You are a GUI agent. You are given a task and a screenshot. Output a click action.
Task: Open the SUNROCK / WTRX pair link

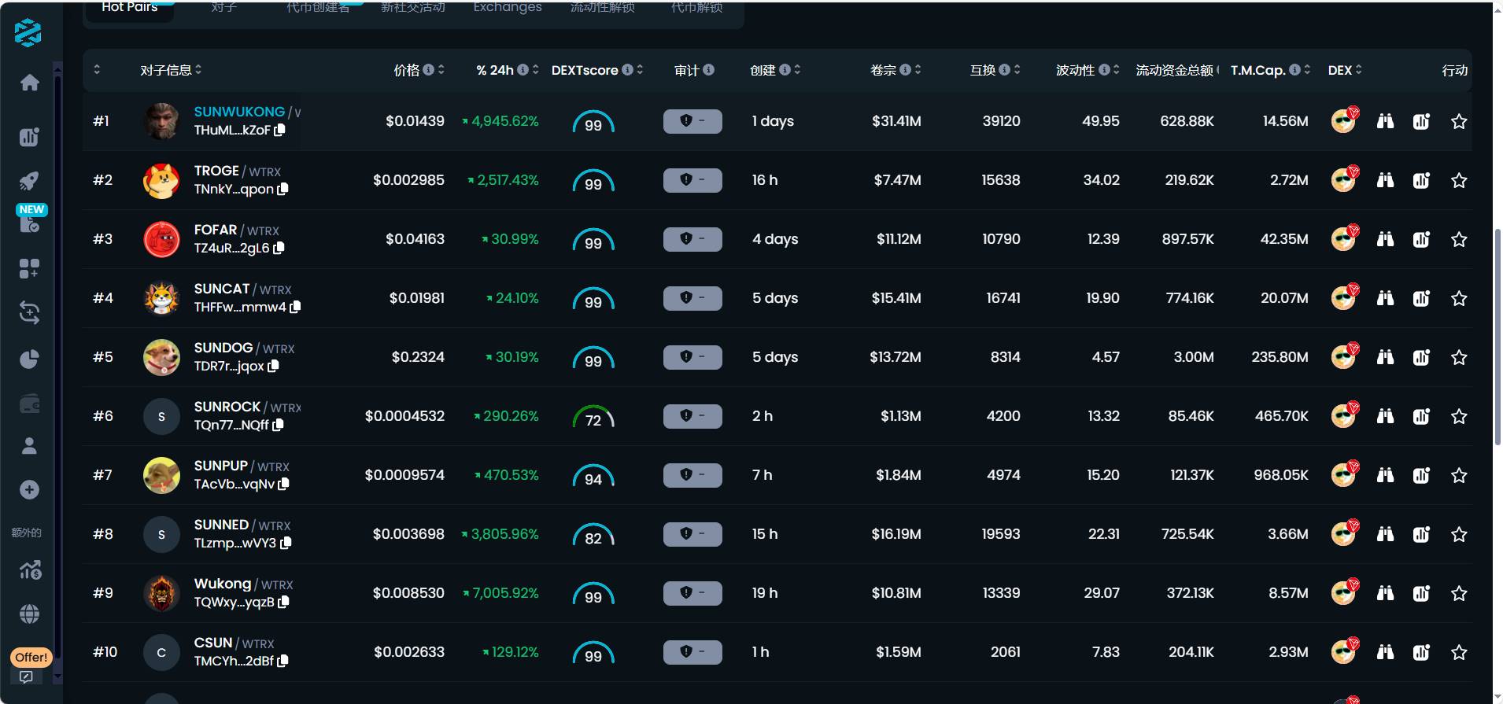click(227, 407)
